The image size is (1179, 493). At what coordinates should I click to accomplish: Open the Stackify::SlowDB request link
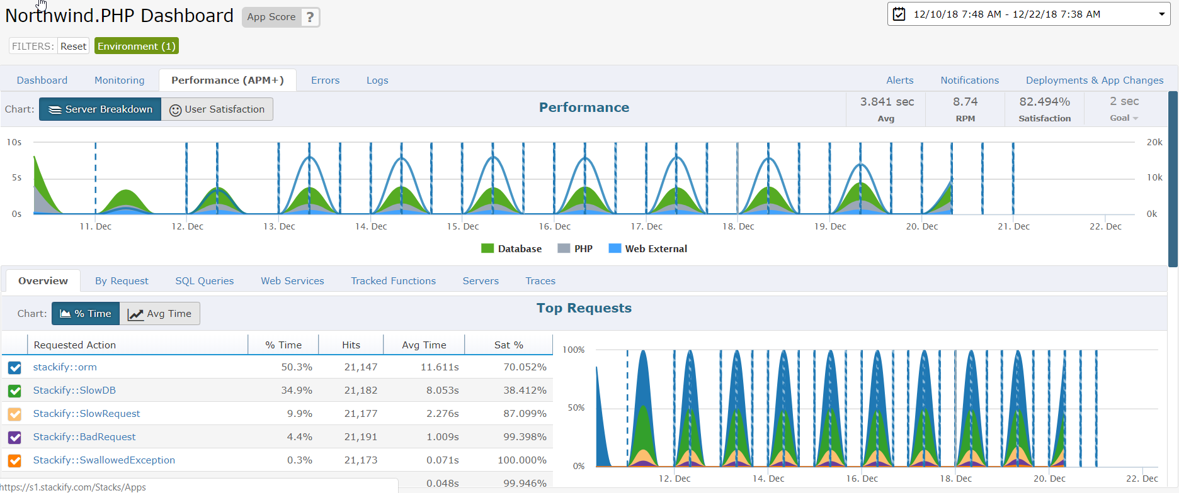[74, 390]
